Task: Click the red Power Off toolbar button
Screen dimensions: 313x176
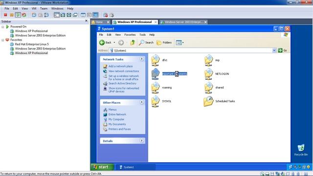Action: 5,15
